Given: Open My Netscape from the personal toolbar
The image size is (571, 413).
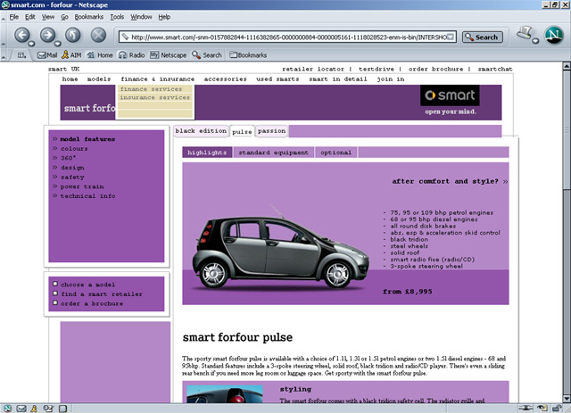Looking at the screenshot, I should (168, 55).
